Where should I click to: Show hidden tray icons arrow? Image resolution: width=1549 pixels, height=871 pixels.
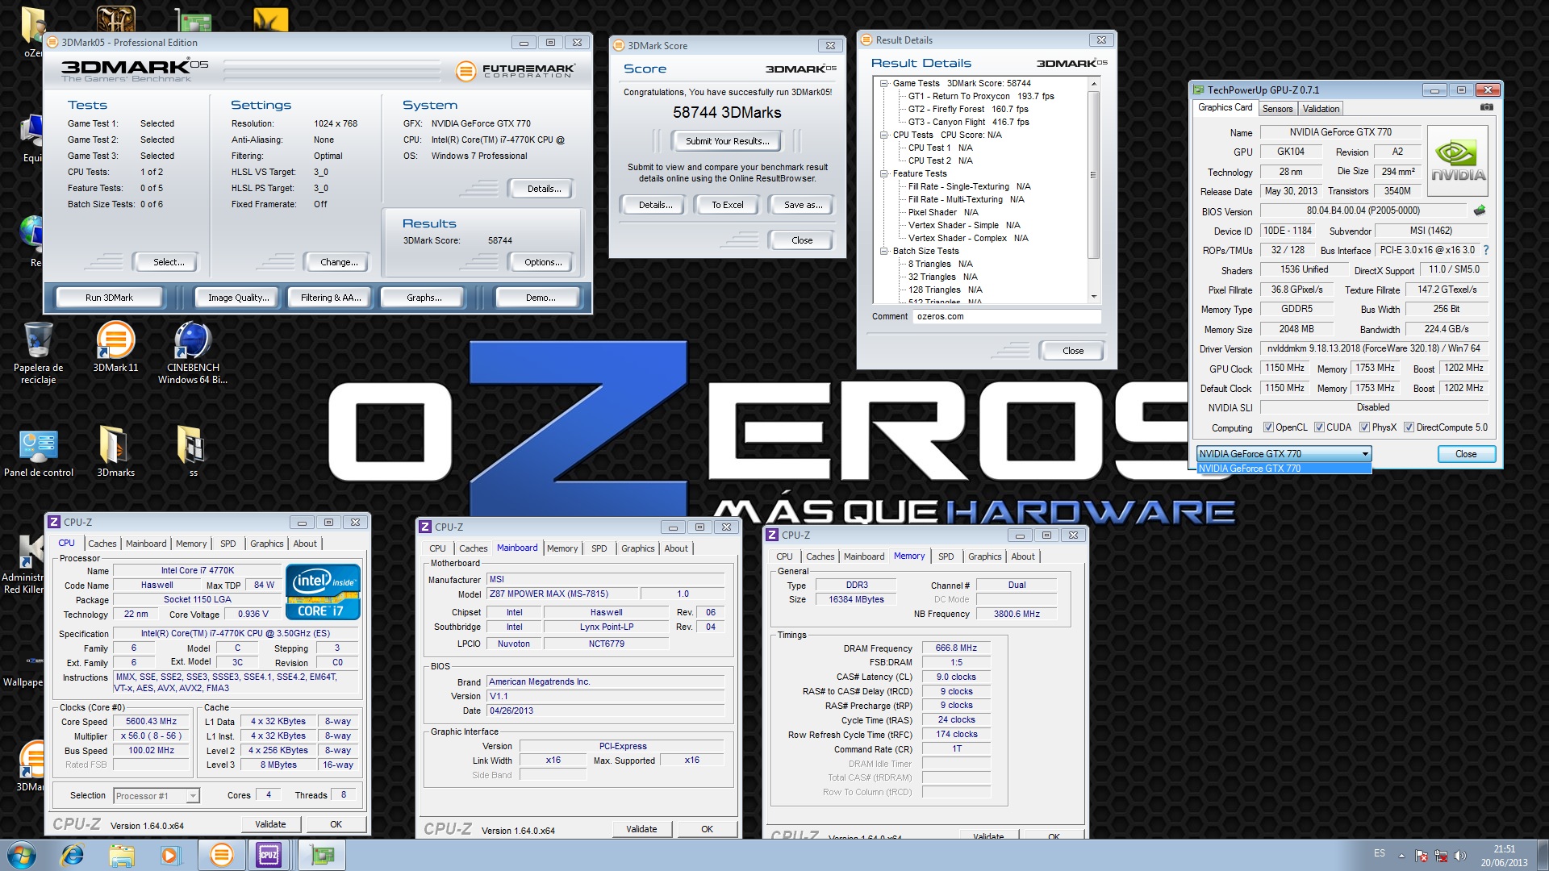pos(1401,856)
